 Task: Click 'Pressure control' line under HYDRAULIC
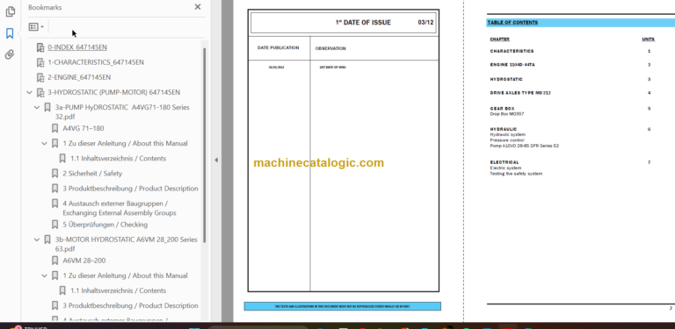click(x=506, y=140)
